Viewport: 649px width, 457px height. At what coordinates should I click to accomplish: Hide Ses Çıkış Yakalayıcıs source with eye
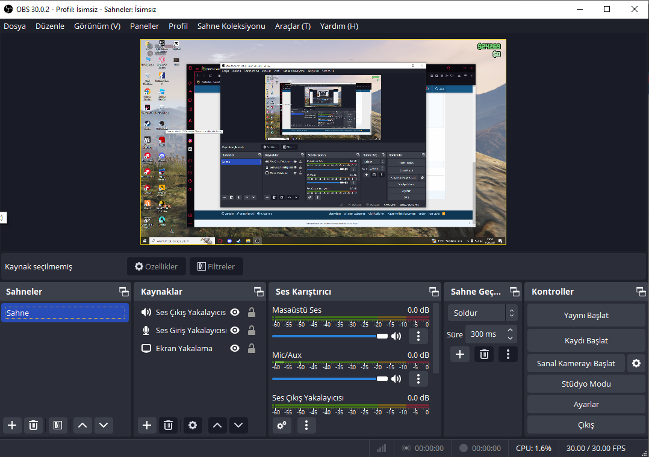(235, 312)
